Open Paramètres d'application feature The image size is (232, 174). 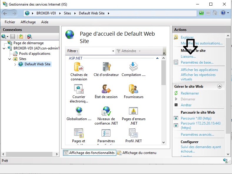[106, 136]
